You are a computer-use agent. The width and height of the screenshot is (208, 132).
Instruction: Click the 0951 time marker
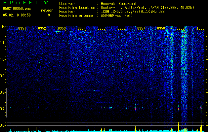tap(22, 28)
